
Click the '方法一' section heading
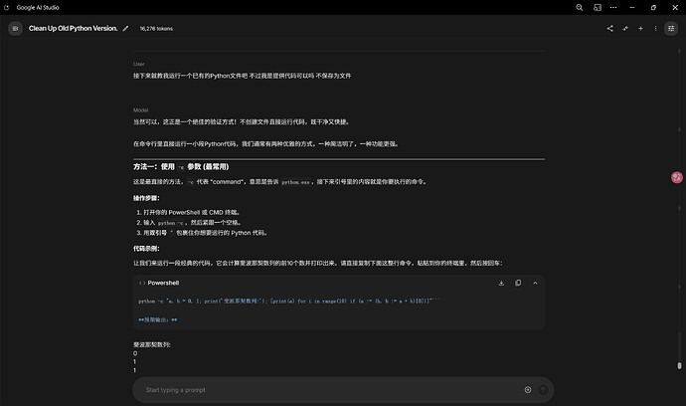pyautogui.click(x=181, y=167)
